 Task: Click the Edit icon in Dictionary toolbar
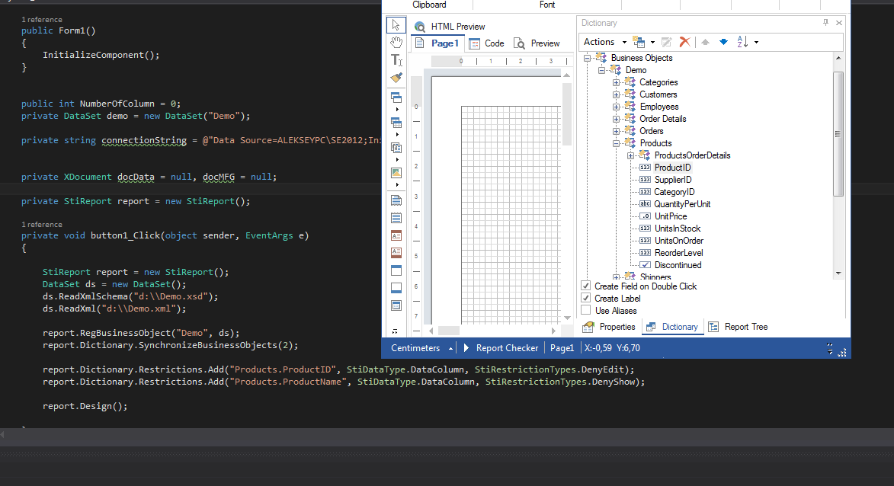point(666,42)
